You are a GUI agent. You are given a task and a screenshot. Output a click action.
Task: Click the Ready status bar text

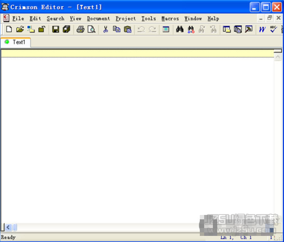[8, 237]
